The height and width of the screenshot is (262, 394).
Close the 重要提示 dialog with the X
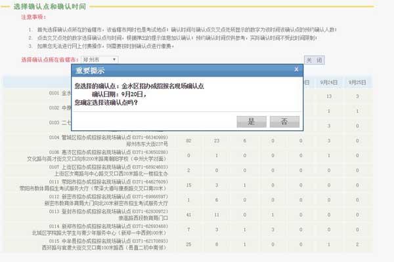tap(296, 69)
